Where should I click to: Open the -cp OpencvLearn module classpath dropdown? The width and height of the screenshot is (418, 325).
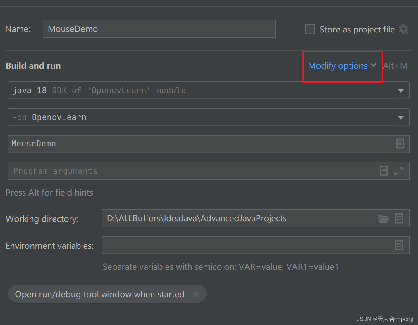coord(400,117)
